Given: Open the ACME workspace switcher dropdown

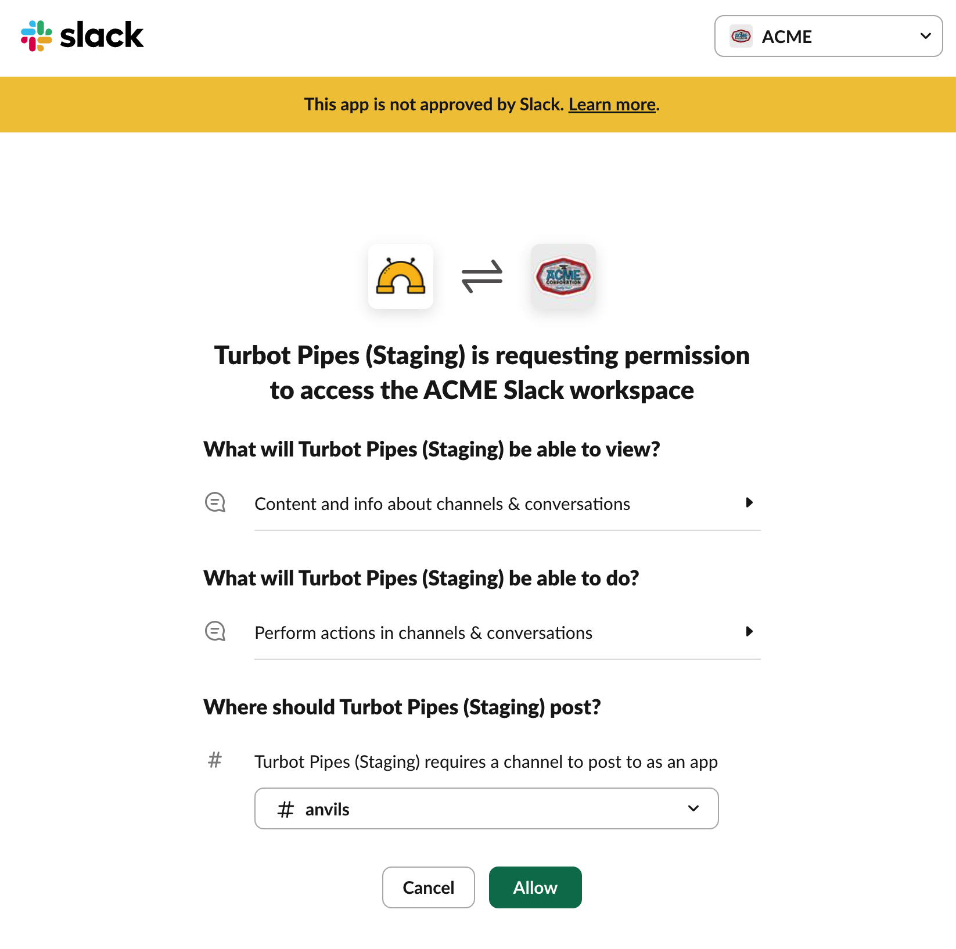Looking at the screenshot, I should coord(828,36).
